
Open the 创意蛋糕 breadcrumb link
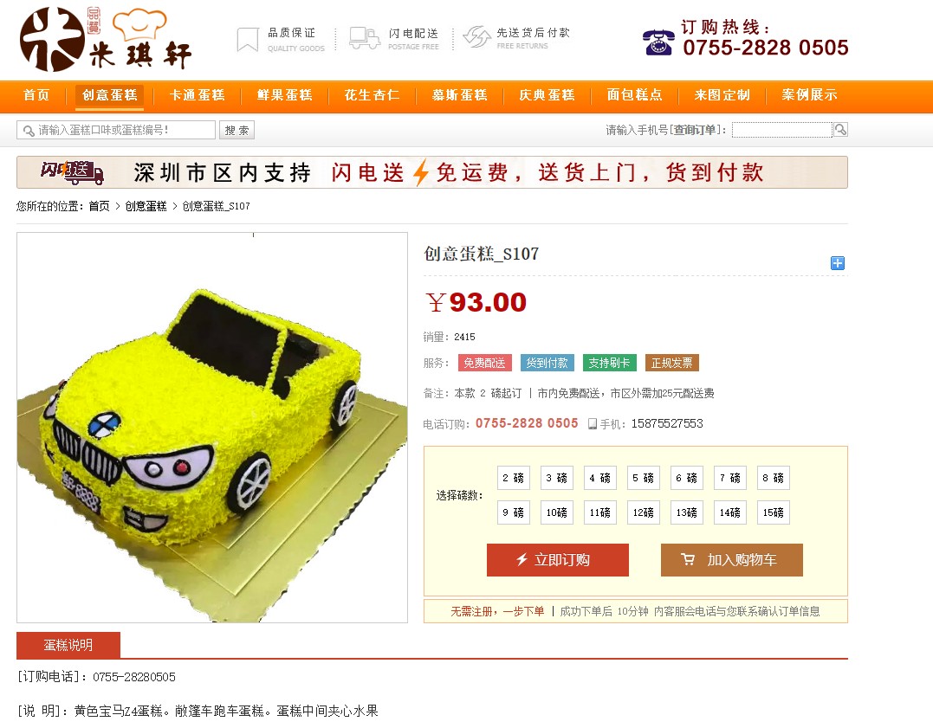click(146, 206)
